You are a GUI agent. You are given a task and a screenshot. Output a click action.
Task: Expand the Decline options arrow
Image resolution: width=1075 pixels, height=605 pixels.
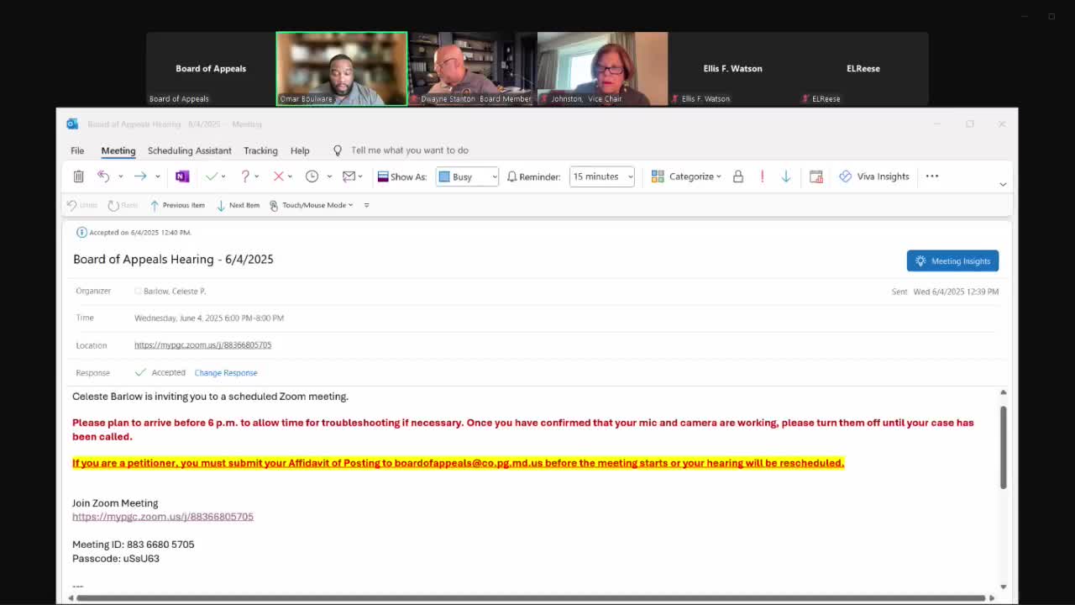(x=290, y=176)
